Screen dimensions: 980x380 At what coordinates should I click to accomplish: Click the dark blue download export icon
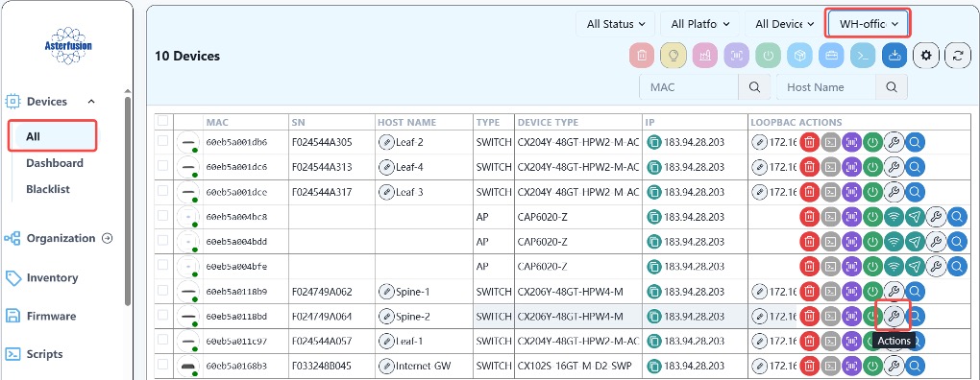pyautogui.click(x=894, y=56)
